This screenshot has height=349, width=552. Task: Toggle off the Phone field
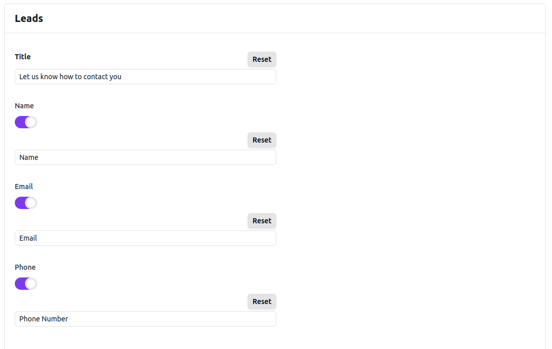[x=26, y=283]
